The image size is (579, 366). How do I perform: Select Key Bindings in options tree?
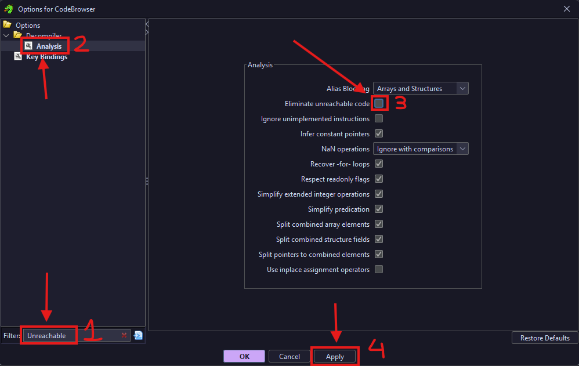pos(46,57)
